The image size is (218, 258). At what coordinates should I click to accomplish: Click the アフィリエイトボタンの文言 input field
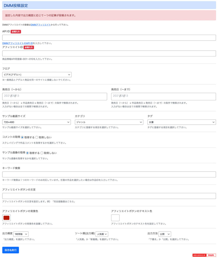[109, 196]
